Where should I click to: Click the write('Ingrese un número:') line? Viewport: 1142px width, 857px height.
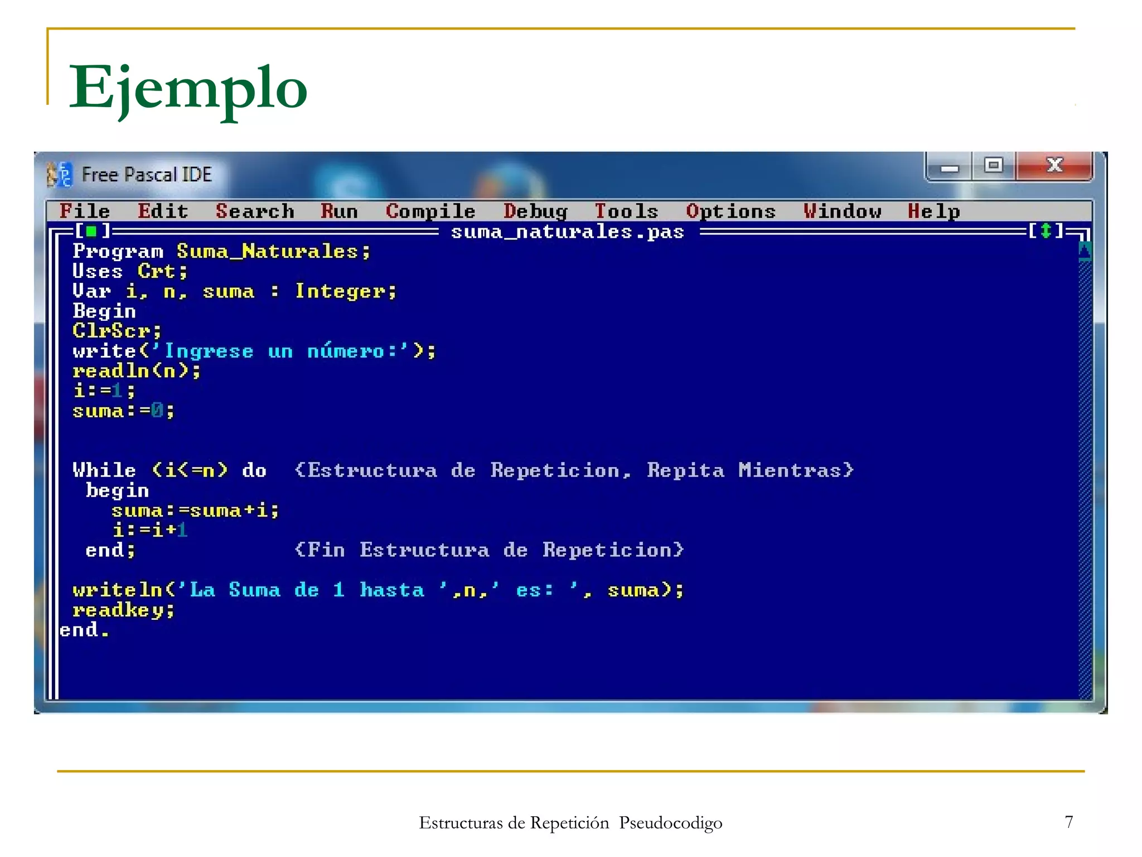(x=254, y=351)
